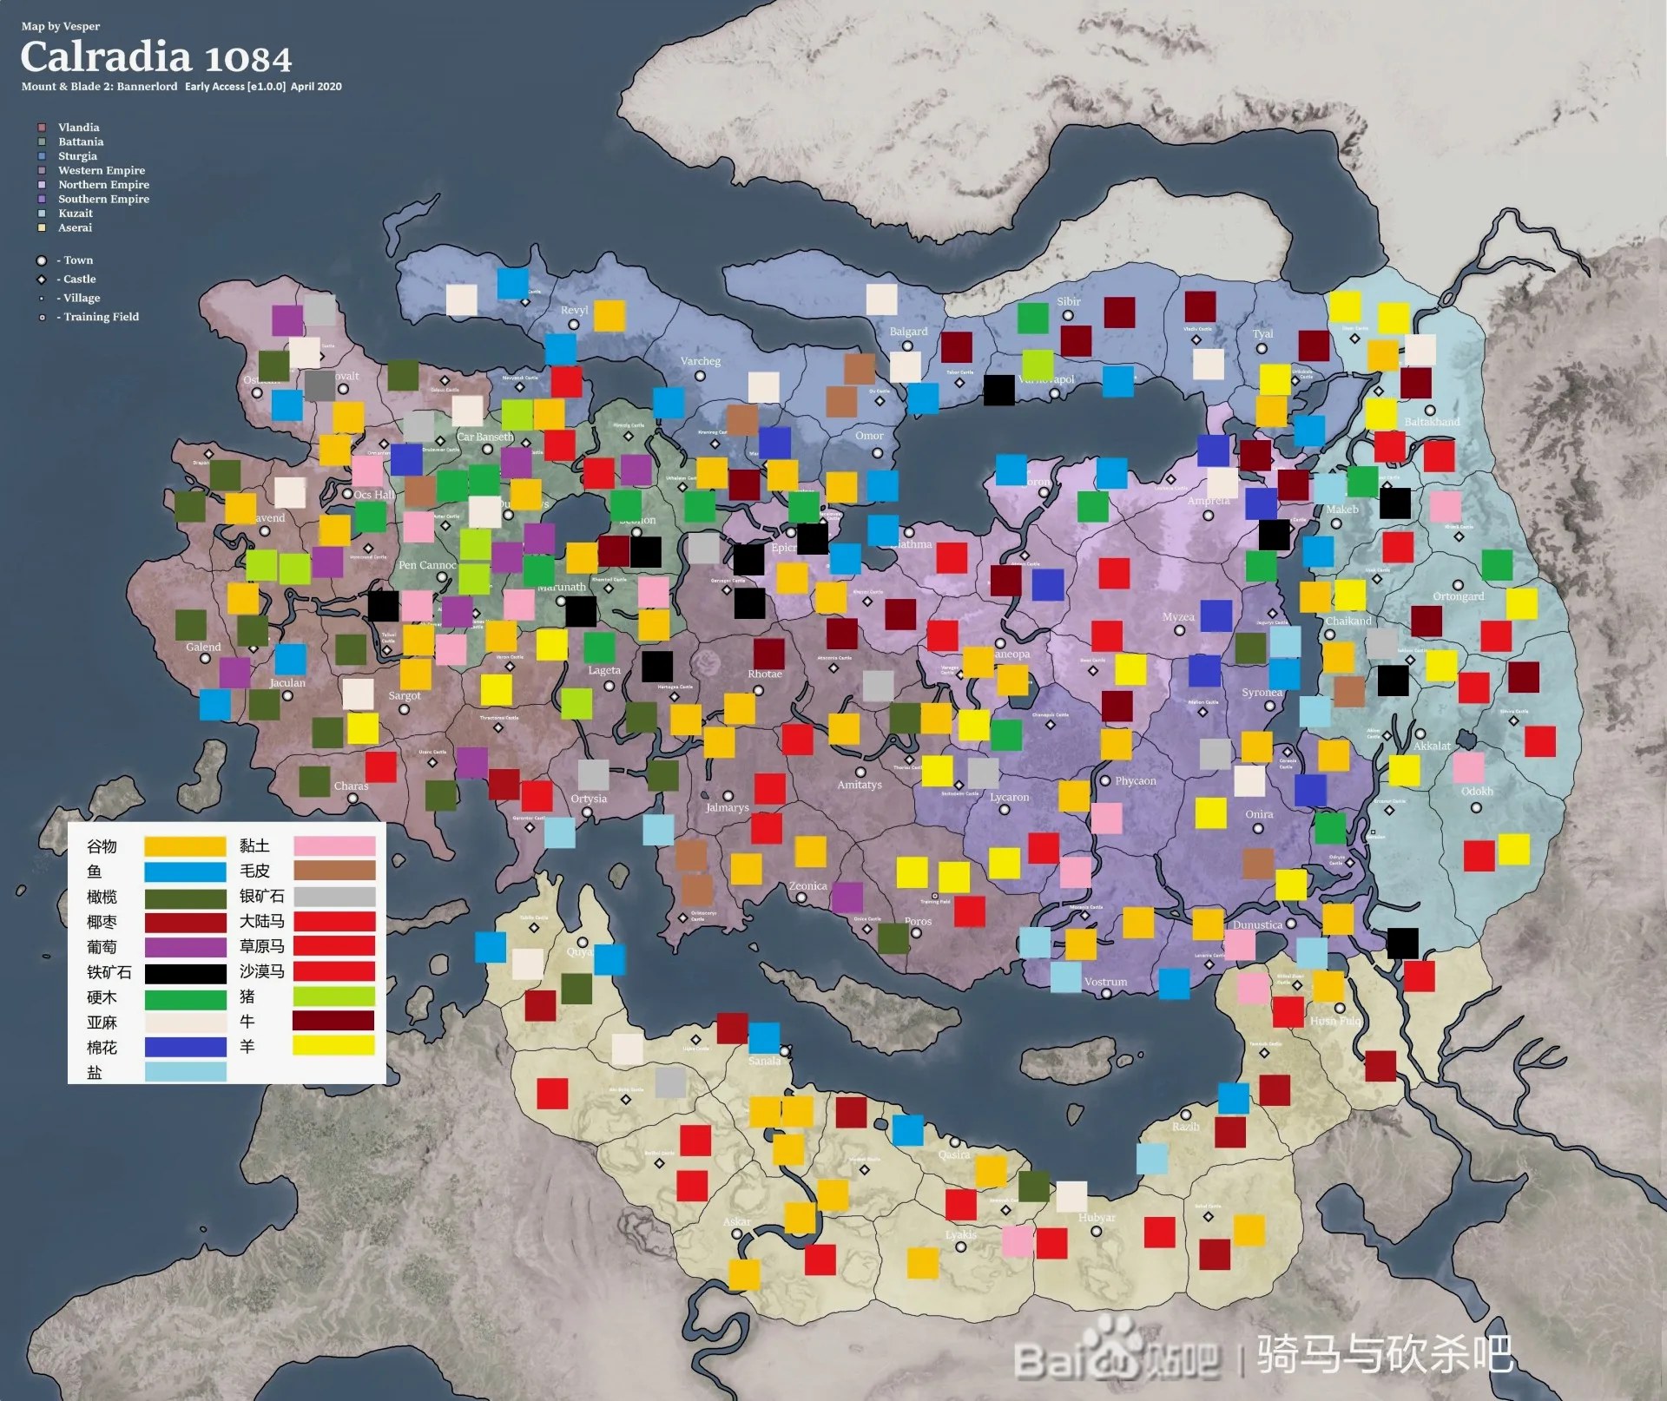Click the "Pen Cannoc" town label

point(427,565)
